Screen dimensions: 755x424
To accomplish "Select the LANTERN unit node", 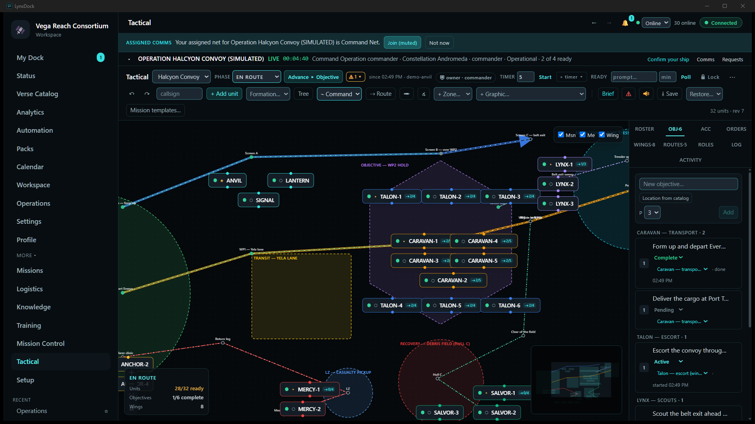I will click(x=291, y=181).
